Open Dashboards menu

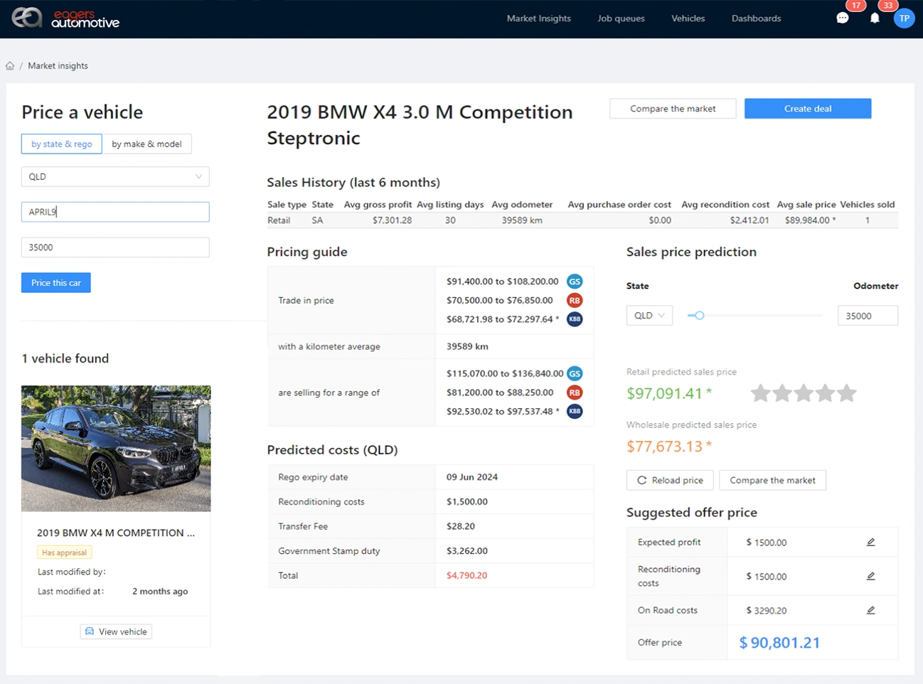pyautogui.click(x=756, y=18)
